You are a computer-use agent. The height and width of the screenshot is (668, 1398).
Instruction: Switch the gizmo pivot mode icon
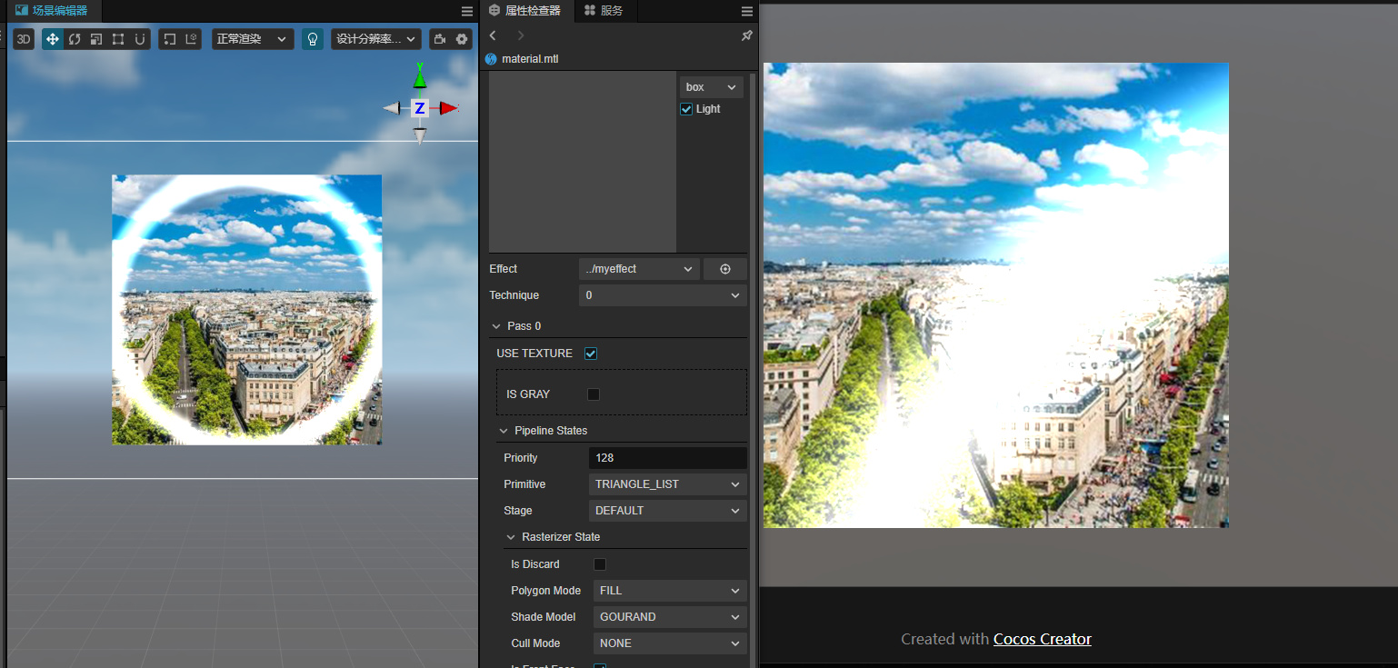pyautogui.click(x=169, y=39)
